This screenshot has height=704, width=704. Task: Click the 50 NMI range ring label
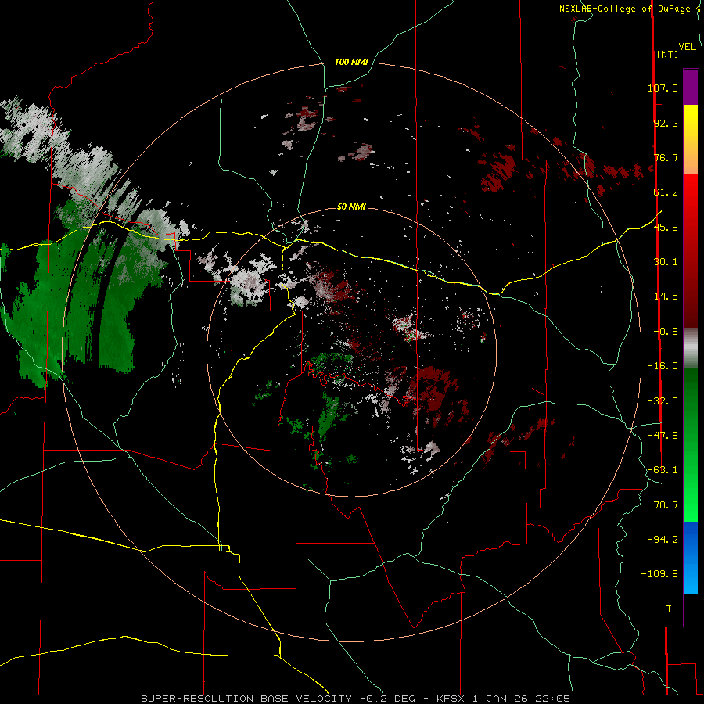[351, 207]
